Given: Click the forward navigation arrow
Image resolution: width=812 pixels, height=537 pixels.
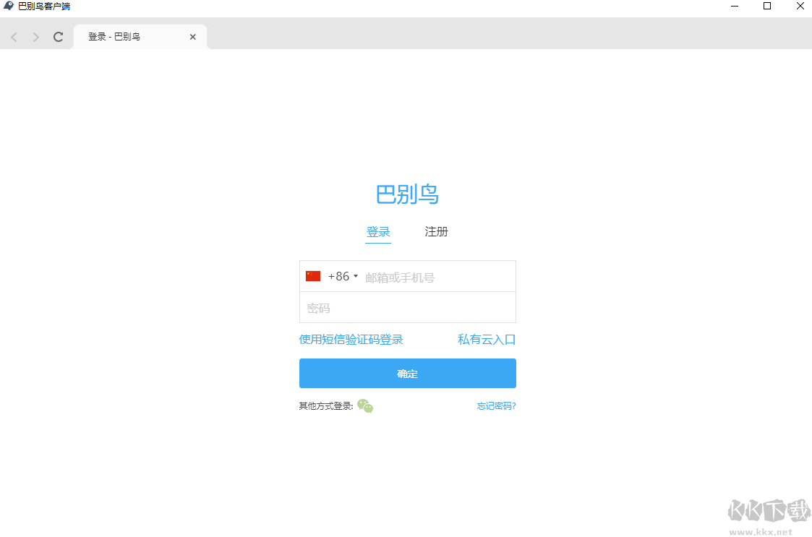Looking at the screenshot, I should point(35,36).
